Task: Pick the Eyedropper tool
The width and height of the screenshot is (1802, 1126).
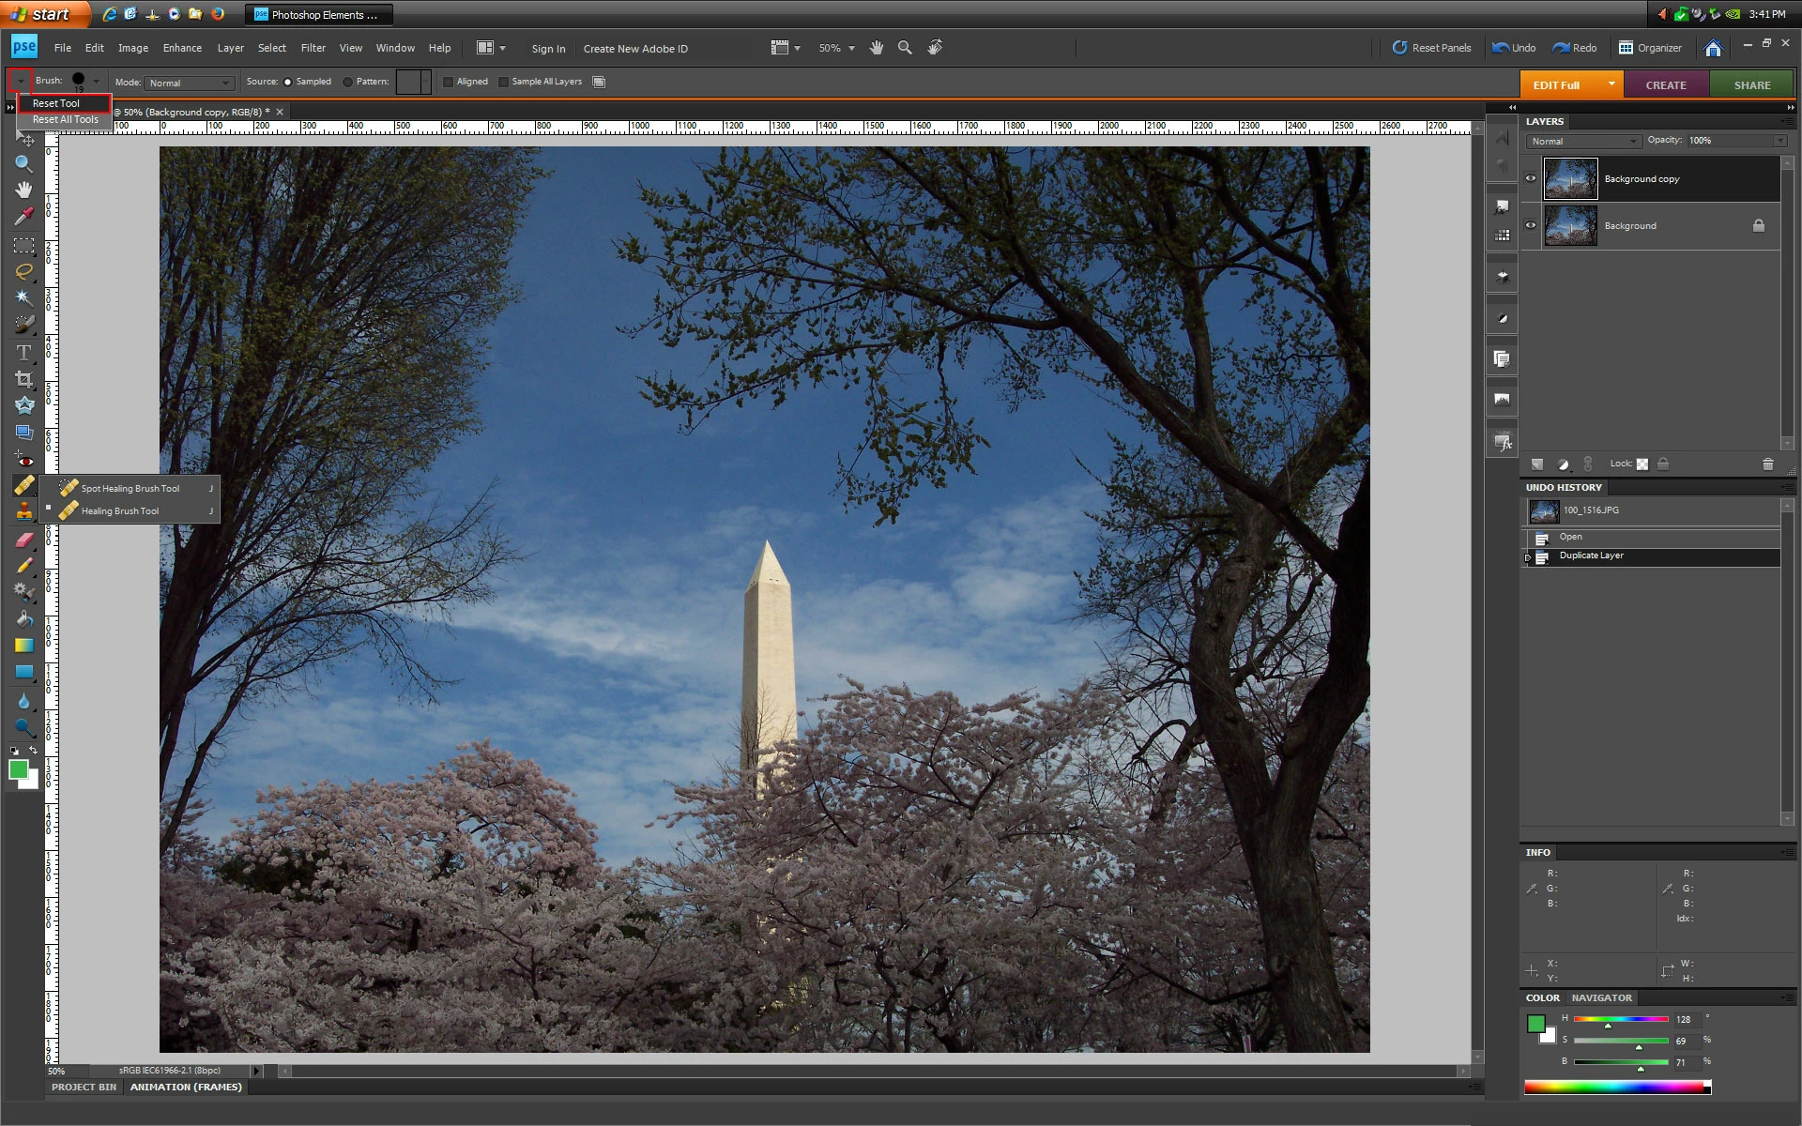Action: [23, 218]
